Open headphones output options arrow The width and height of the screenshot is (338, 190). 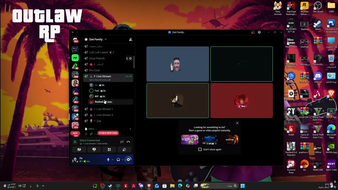coord(123,159)
